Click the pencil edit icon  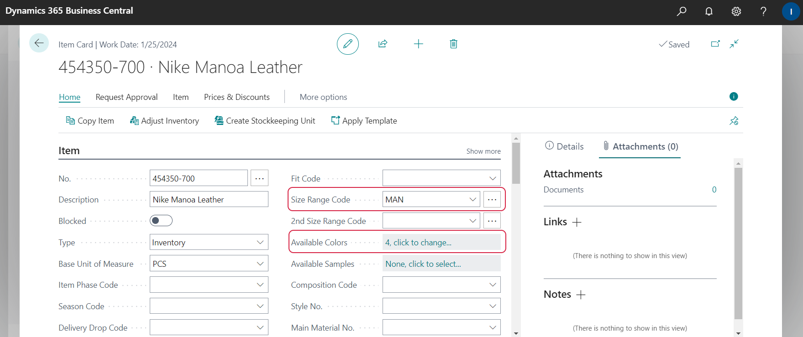click(348, 44)
